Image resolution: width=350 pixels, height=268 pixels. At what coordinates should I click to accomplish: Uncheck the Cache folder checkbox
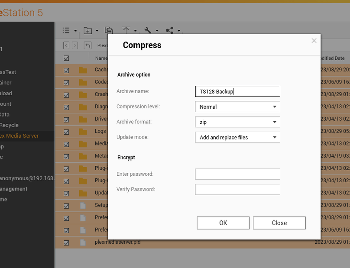(x=66, y=71)
